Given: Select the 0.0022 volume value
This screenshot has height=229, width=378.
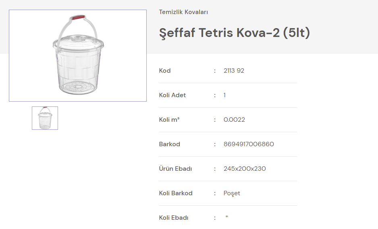Looking at the screenshot, I should [234, 120].
